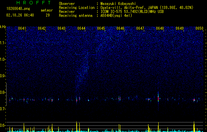Click the 1.1 frequency axis label

3,43
